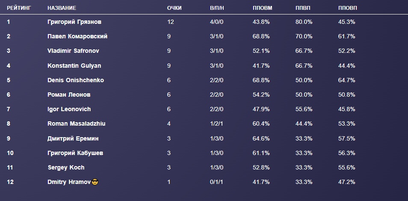Open Sergey Koch's entry
Viewport: 408px width, 201px height.
point(66,167)
